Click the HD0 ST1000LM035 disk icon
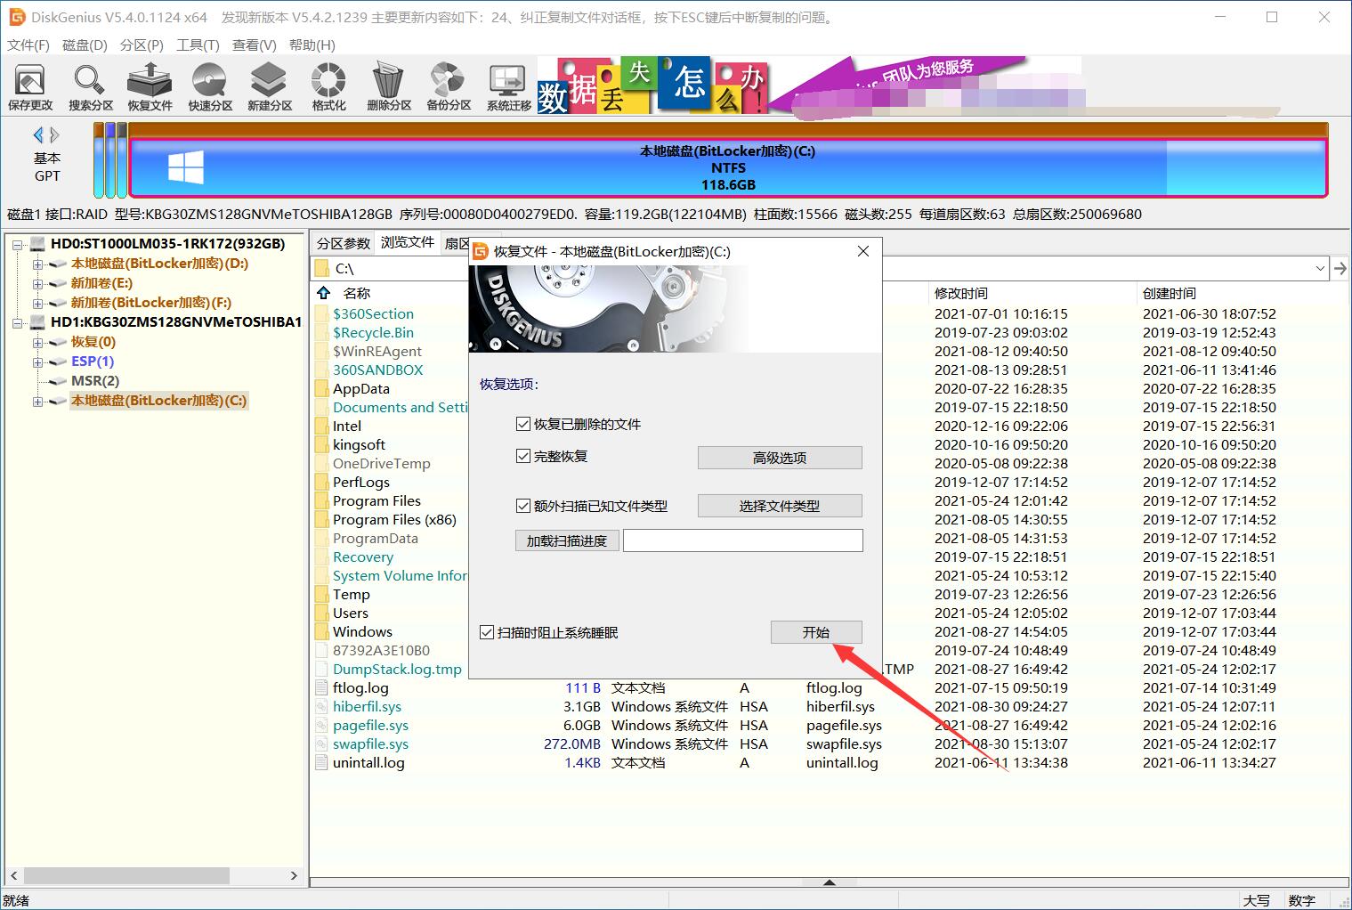Image resolution: width=1352 pixels, height=910 pixels. pyautogui.click(x=38, y=244)
